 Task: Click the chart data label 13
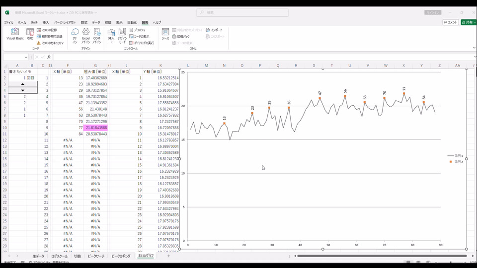click(x=224, y=118)
